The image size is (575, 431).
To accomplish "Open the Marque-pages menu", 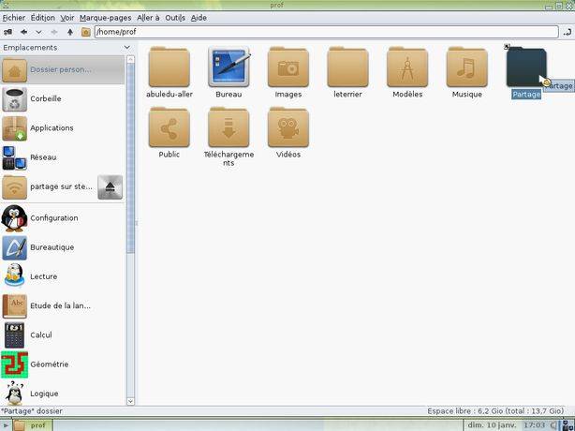I will (x=105, y=18).
